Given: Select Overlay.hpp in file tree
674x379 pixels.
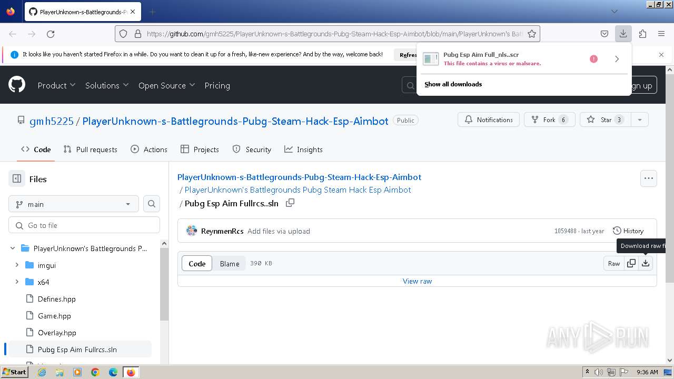Looking at the screenshot, I should (57, 333).
